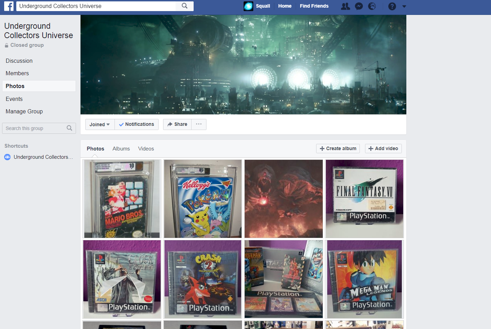Open the Kellogg's Pokémon cereal box photo
Viewport: 491px width, 329px height.
[203, 199]
